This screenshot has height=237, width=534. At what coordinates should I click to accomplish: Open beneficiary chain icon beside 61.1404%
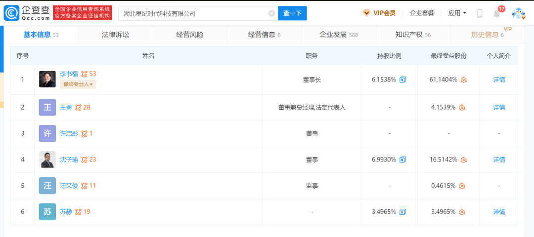463,80
